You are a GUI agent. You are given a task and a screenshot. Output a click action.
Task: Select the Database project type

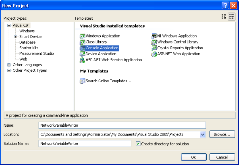[x=27, y=42]
